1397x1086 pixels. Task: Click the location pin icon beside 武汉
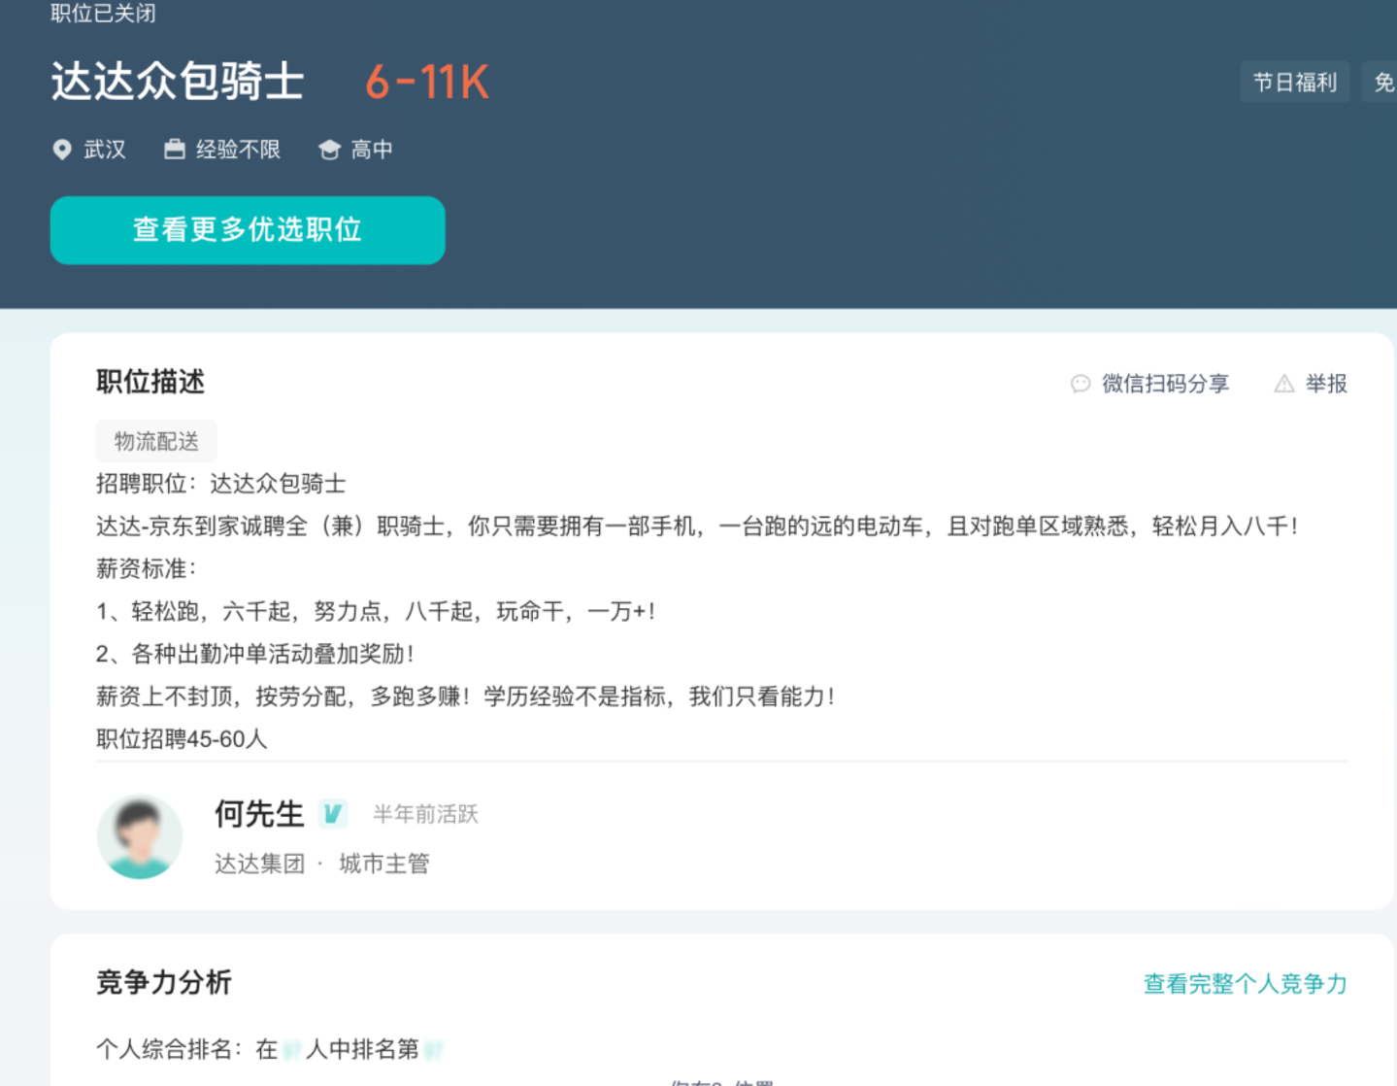[62, 150]
